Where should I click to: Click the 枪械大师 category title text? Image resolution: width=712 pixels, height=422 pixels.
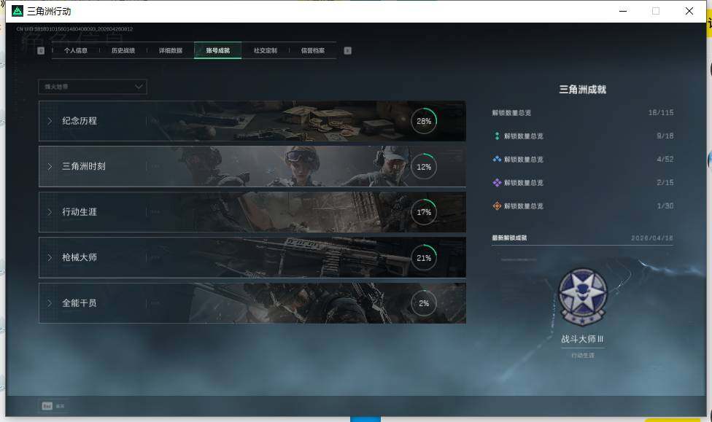tap(80, 257)
